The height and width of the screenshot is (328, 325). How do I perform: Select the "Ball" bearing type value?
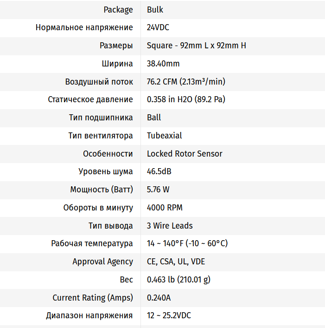(154, 118)
